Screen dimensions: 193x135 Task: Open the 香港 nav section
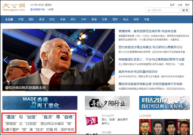pos(42,19)
